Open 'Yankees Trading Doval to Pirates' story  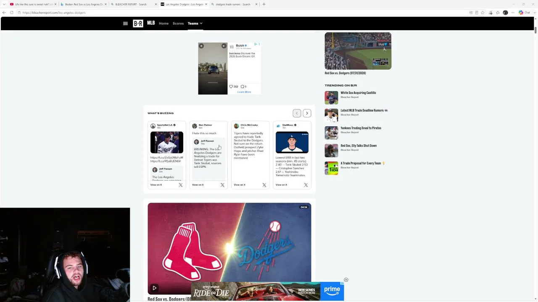click(361, 128)
